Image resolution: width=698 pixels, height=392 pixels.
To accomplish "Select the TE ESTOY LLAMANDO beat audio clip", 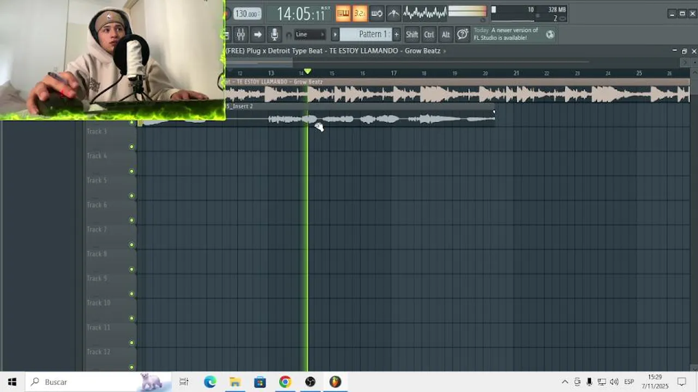I will (458, 90).
